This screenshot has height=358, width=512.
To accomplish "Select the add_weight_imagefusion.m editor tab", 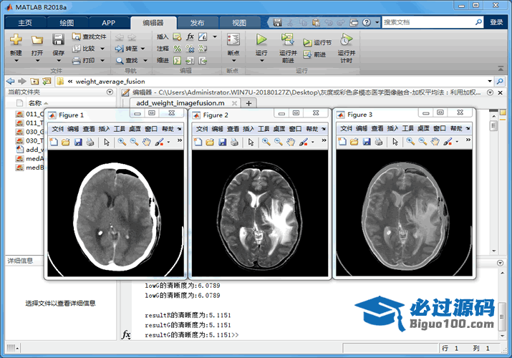I will (180, 103).
